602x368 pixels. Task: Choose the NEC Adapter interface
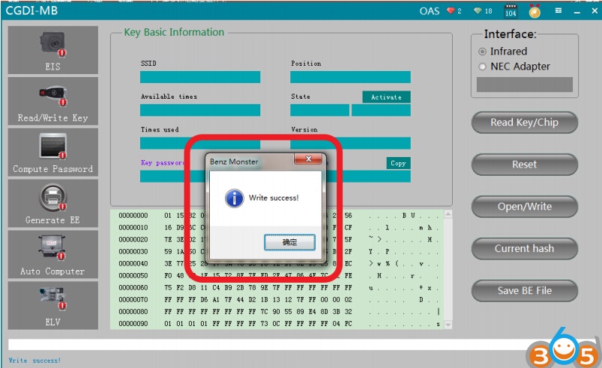point(483,67)
